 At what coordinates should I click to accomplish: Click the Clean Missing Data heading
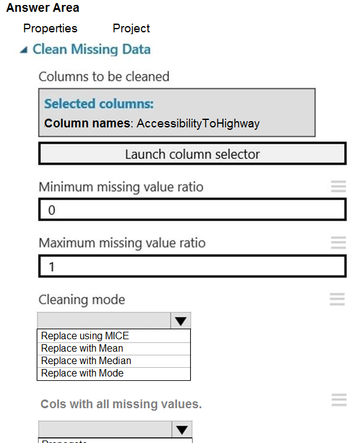coord(91,50)
